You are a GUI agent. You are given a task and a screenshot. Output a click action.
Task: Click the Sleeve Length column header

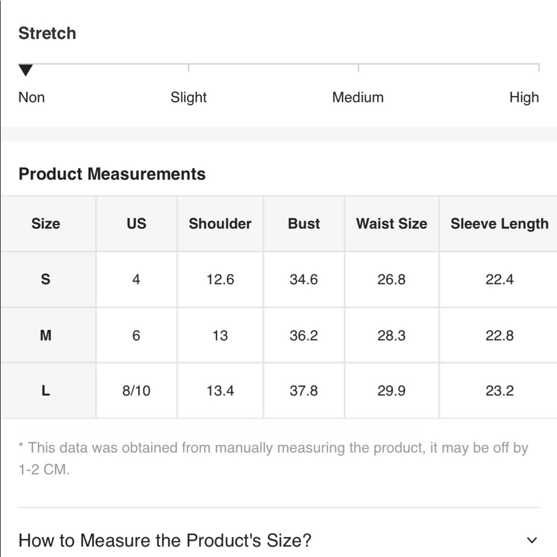point(500,224)
